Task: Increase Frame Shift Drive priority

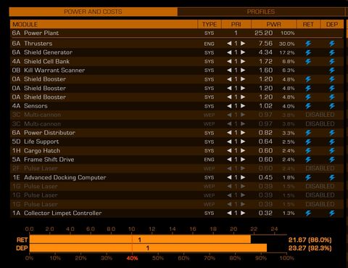Action: 243,160
